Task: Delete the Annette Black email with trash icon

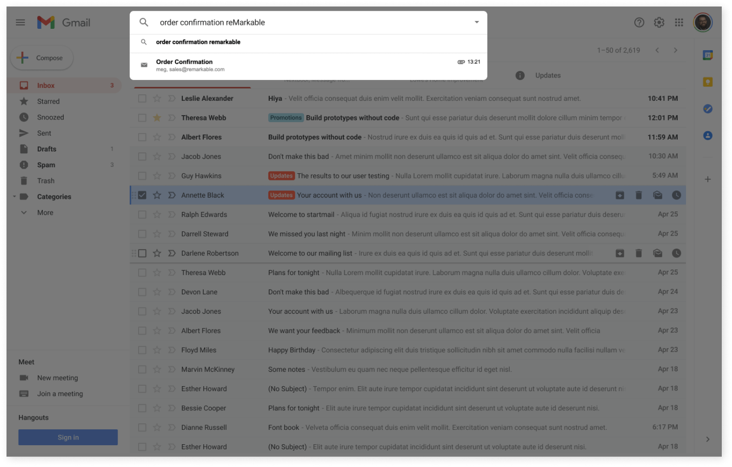Action: 639,195
